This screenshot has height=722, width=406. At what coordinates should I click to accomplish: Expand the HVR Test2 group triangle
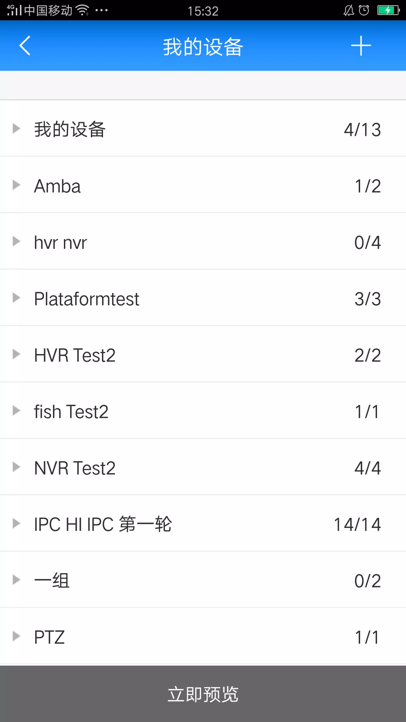pos(16,354)
